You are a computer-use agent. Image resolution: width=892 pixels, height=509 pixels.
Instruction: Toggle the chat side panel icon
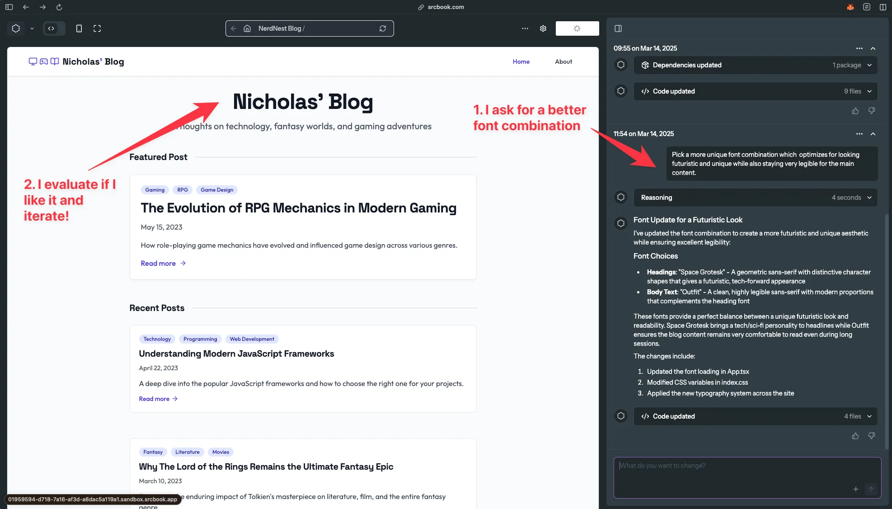pyautogui.click(x=618, y=28)
